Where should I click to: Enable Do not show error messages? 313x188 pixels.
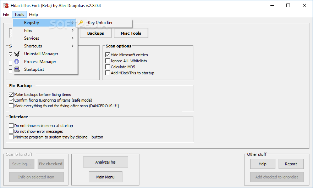(x=11, y=131)
